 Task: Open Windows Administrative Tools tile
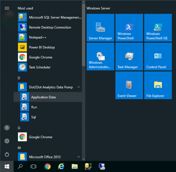click(x=100, y=56)
